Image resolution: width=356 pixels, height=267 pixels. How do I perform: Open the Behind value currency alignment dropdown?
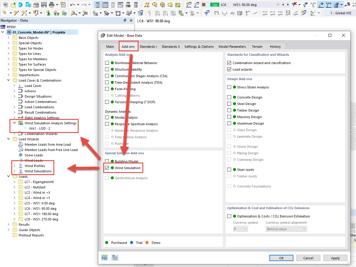[286, 229]
